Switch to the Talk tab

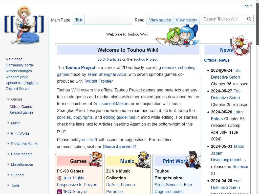tap(79, 20)
